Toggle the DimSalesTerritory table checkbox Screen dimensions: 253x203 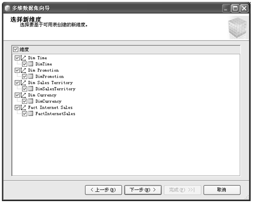pos(24,89)
